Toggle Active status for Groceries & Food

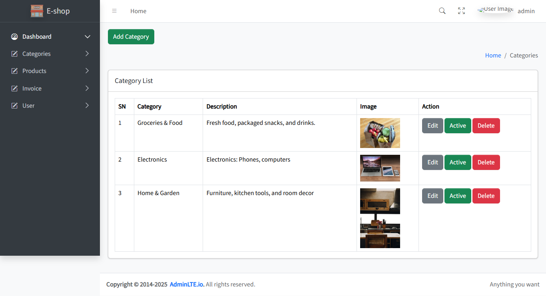(458, 126)
